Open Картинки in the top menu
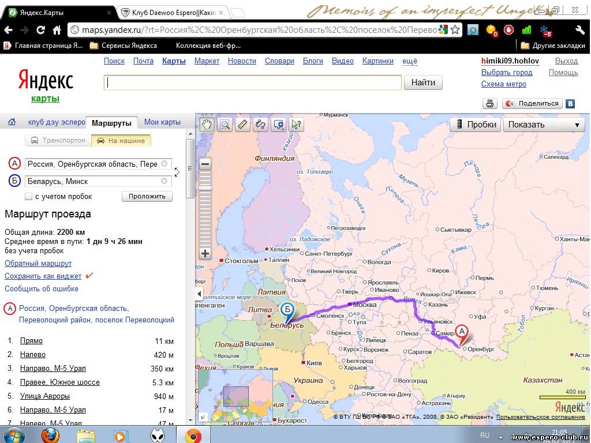This screenshot has height=443, width=591. pyautogui.click(x=377, y=61)
